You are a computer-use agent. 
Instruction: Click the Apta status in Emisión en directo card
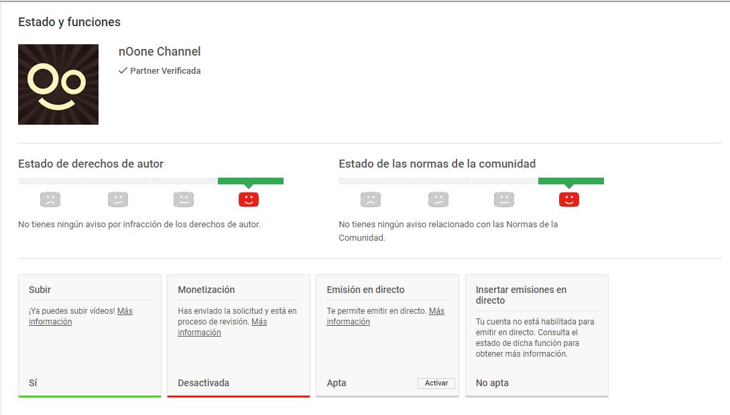pyautogui.click(x=336, y=383)
